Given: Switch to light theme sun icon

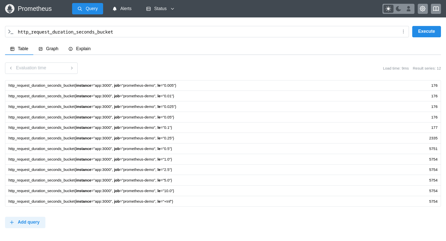Looking at the screenshot, I should click(389, 9).
